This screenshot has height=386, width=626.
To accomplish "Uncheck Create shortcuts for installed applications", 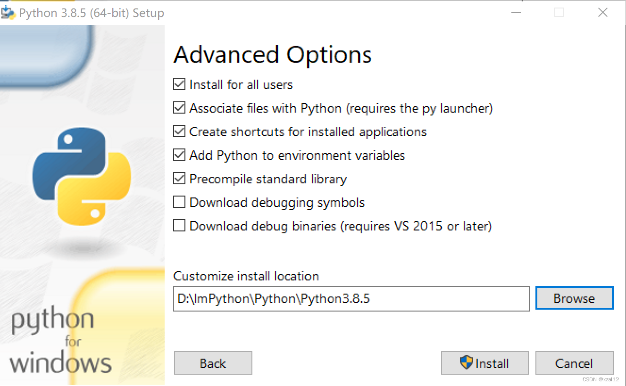I will click(x=179, y=131).
